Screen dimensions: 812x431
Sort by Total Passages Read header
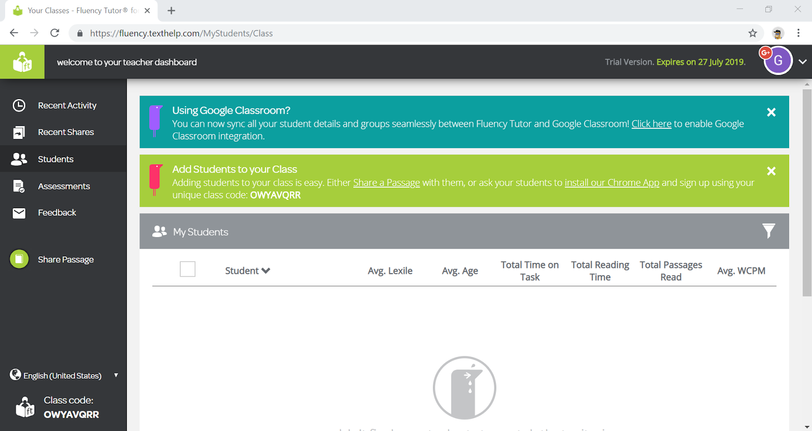(671, 271)
